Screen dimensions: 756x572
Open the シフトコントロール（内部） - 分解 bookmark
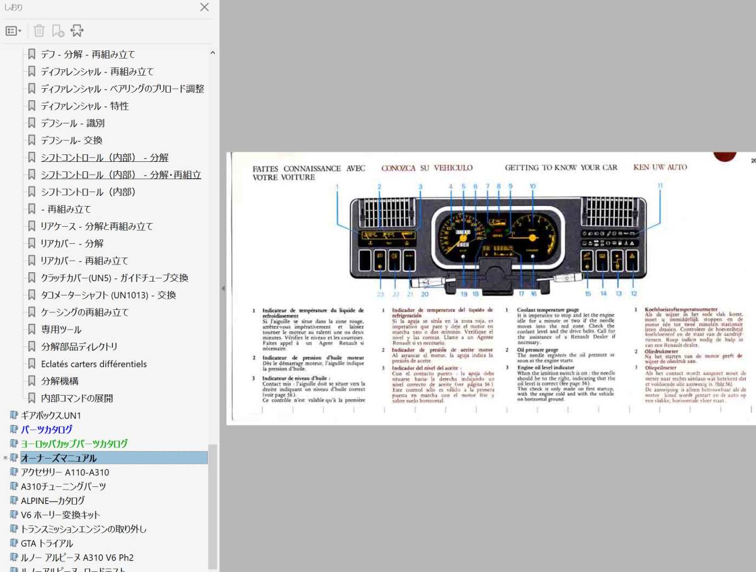pos(105,157)
